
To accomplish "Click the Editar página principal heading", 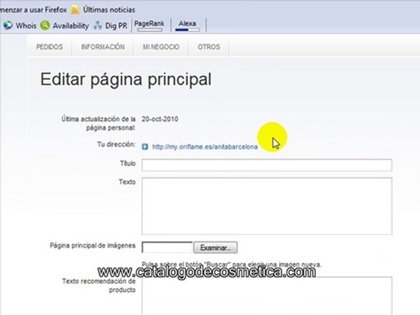I will (x=126, y=80).
